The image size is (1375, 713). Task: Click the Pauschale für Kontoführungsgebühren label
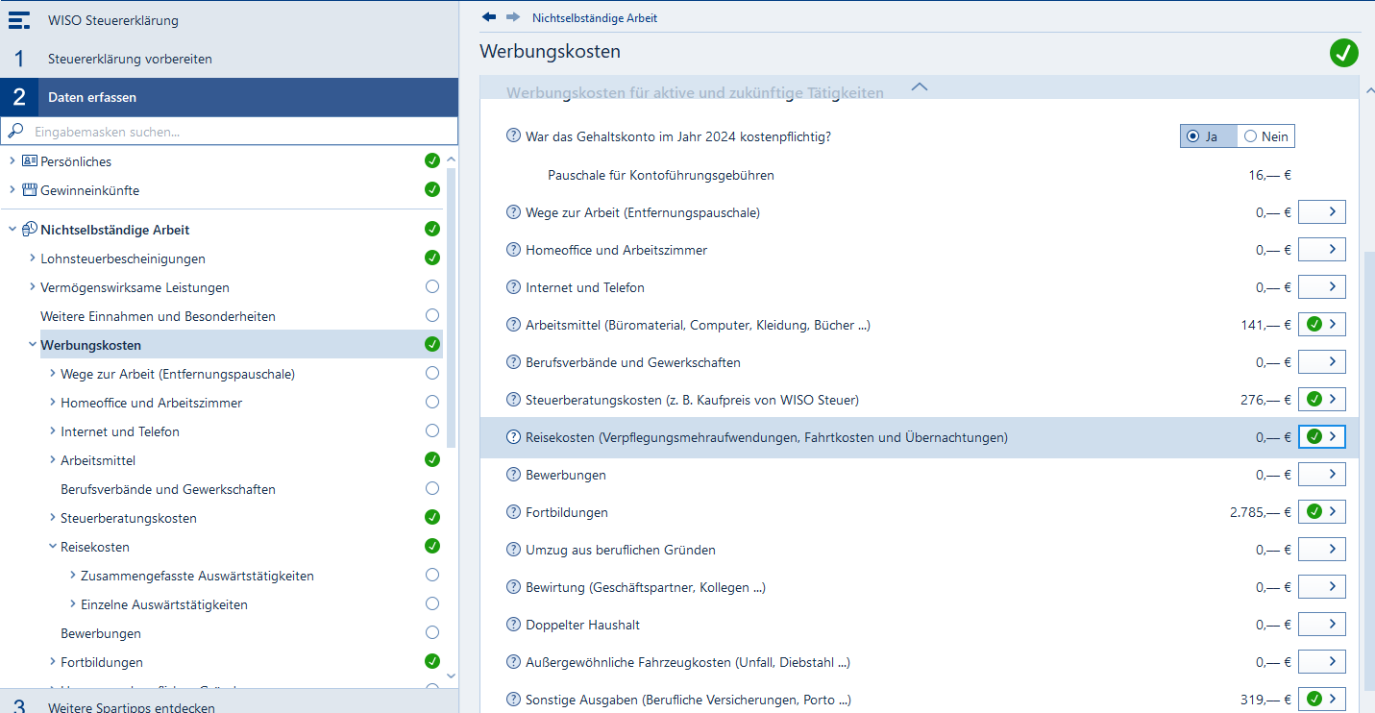[661, 175]
